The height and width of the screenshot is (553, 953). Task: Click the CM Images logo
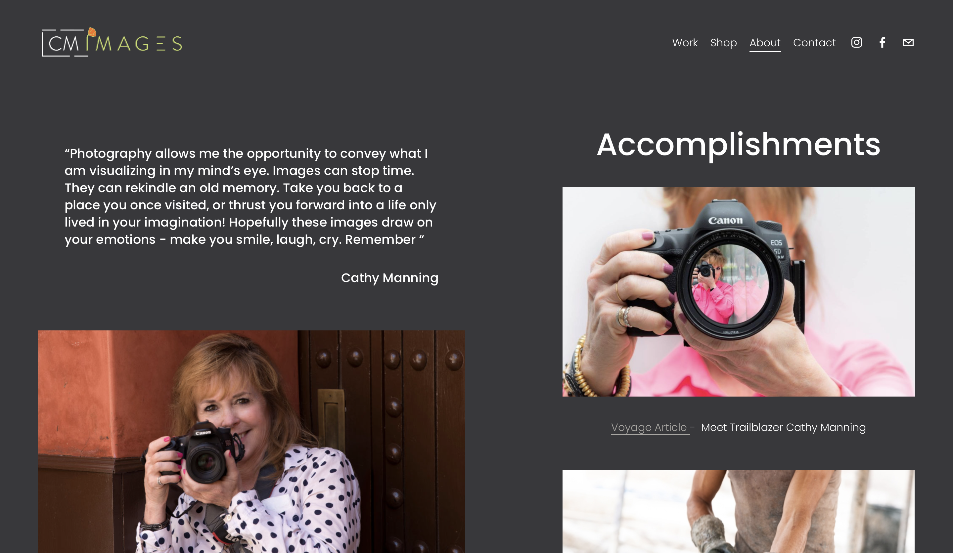[112, 42]
